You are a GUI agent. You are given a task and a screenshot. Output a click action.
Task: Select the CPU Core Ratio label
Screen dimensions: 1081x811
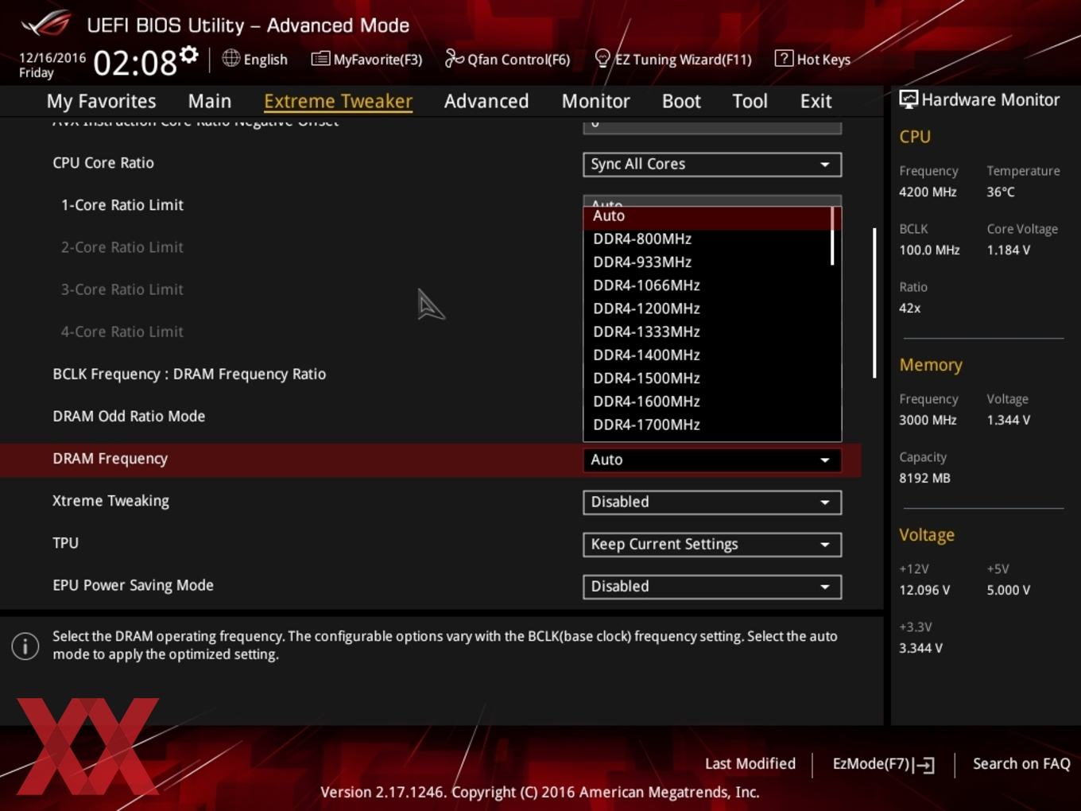(x=103, y=163)
